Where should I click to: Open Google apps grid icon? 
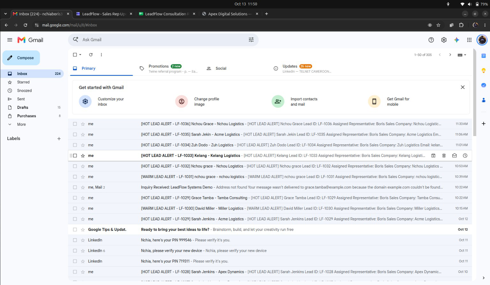click(469, 40)
